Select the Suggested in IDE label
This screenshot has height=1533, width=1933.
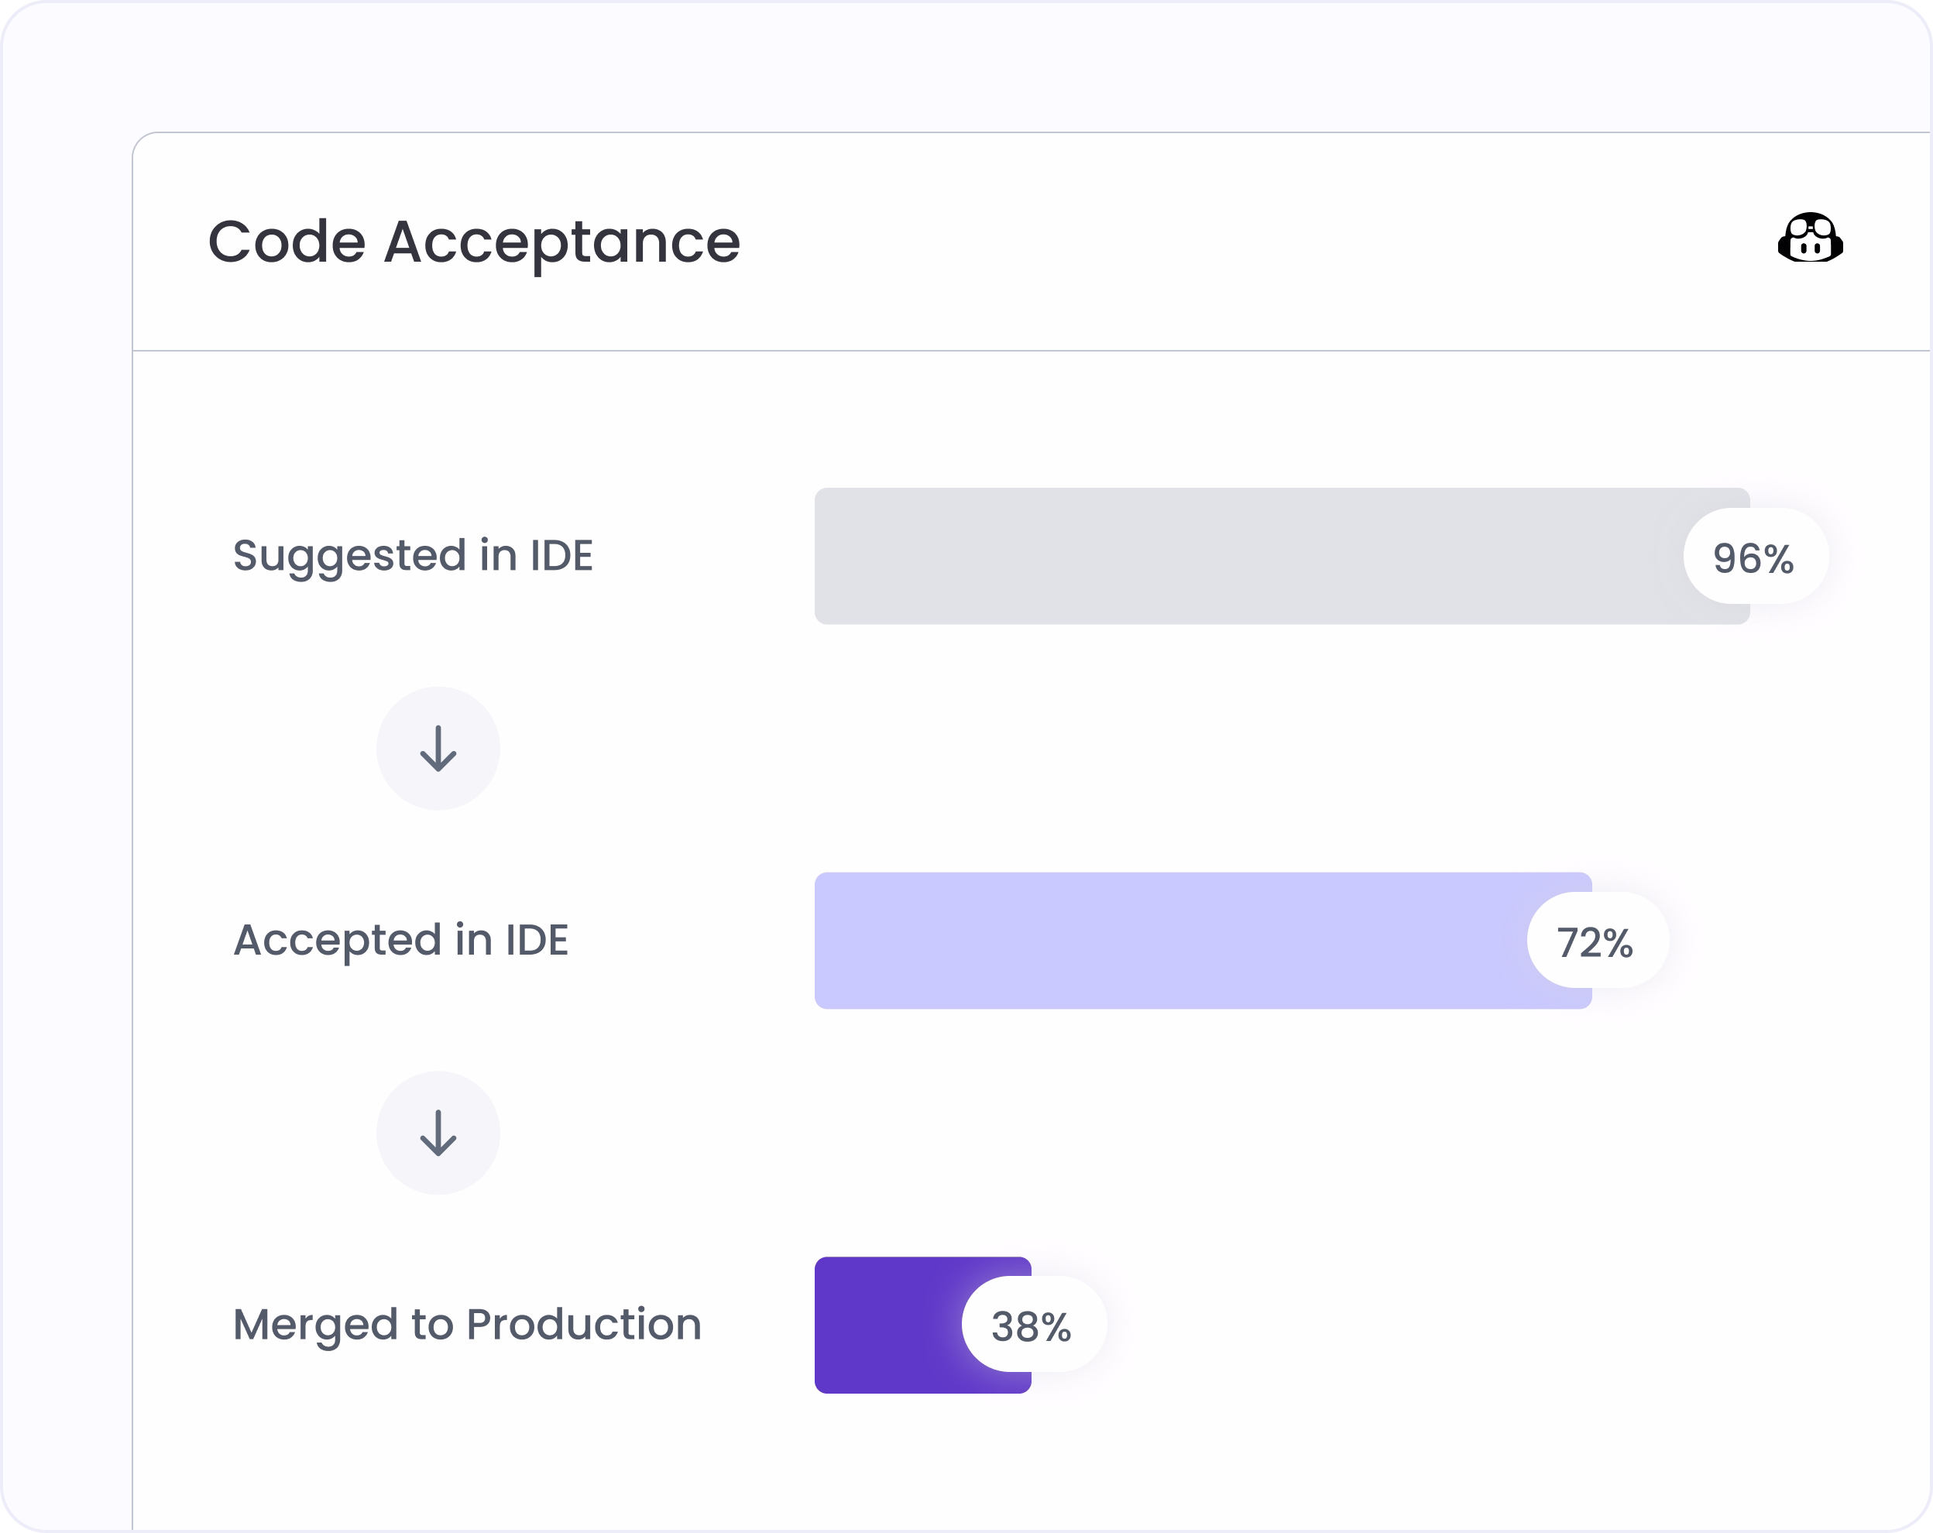pyautogui.click(x=414, y=557)
